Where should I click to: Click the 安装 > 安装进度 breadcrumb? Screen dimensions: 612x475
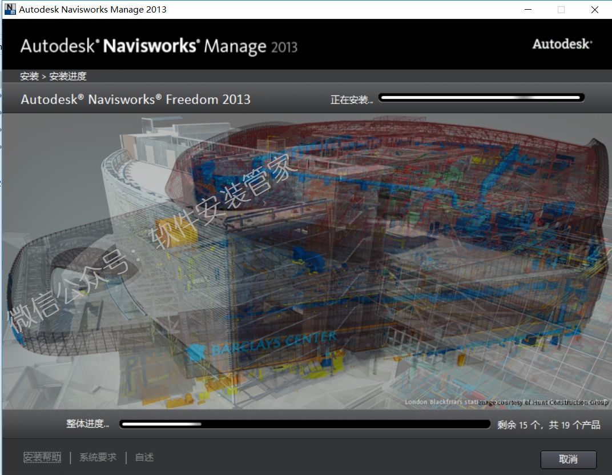(x=53, y=76)
